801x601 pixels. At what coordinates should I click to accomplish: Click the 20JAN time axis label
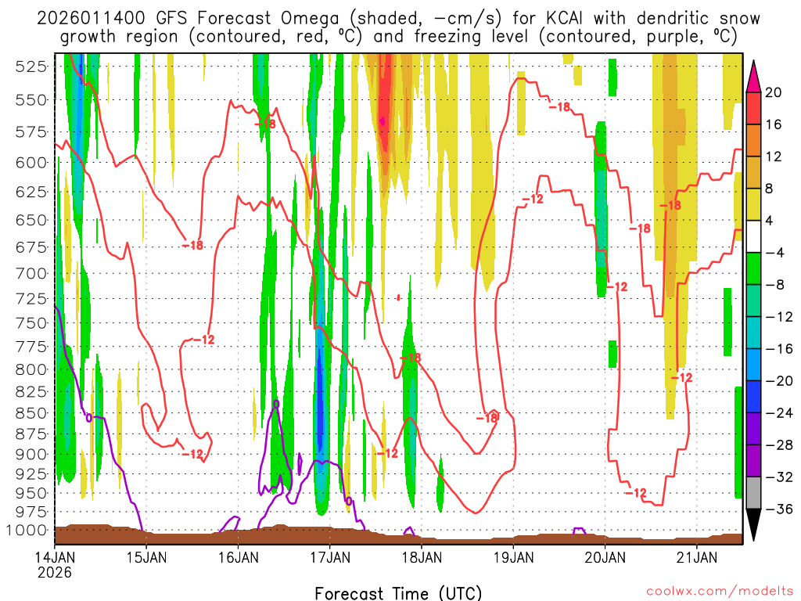pyautogui.click(x=605, y=557)
